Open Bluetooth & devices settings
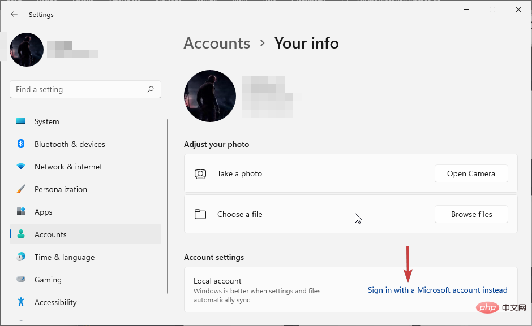Viewport: 532px width, 326px height. (85, 144)
